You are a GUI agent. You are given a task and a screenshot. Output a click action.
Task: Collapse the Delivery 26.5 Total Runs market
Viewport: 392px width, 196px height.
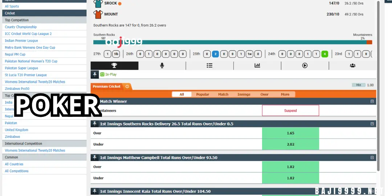(372, 124)
